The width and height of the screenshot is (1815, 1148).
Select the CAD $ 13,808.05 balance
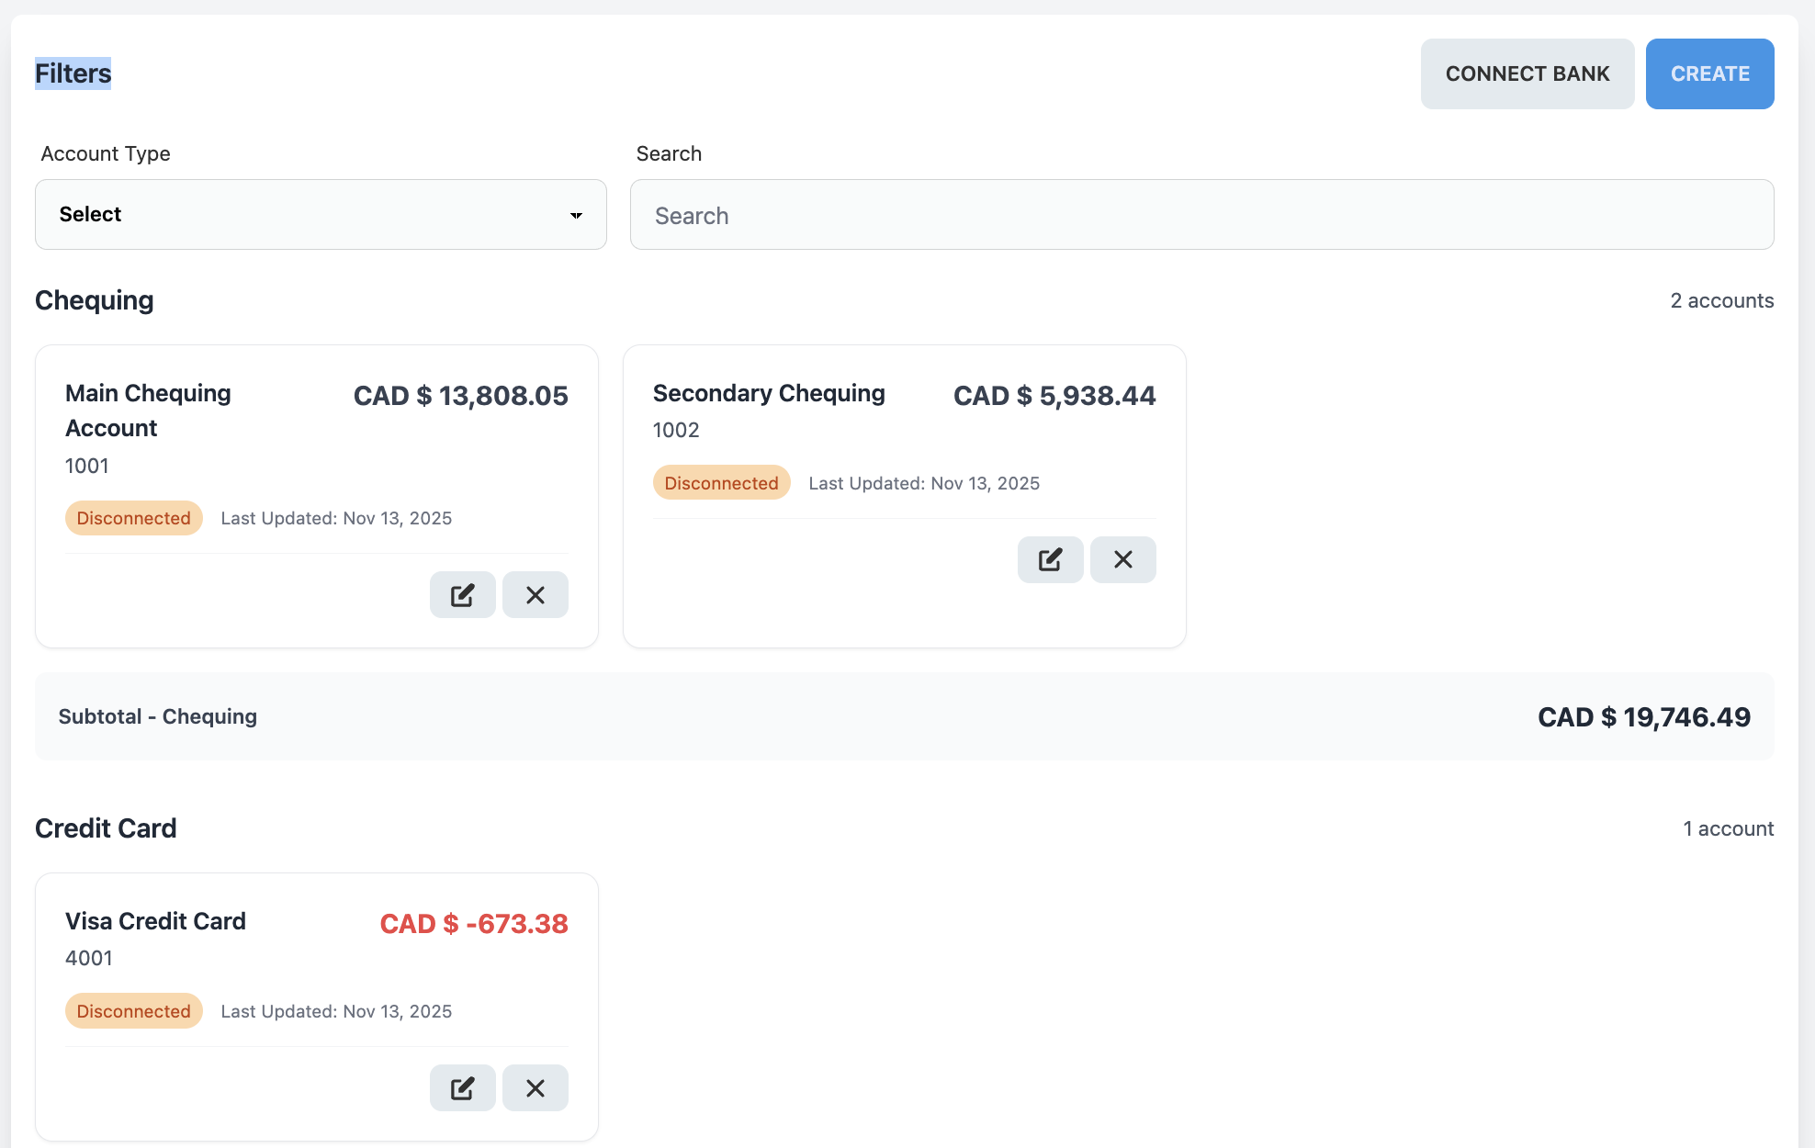pyautogui.click(x=460, y=395)
